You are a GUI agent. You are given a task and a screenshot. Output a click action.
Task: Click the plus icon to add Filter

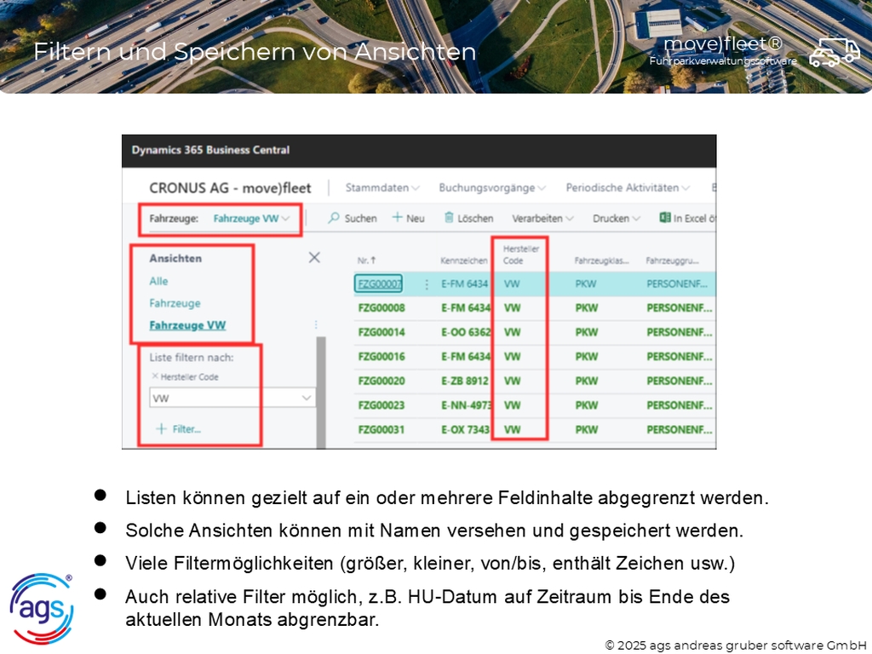(161, 429)
